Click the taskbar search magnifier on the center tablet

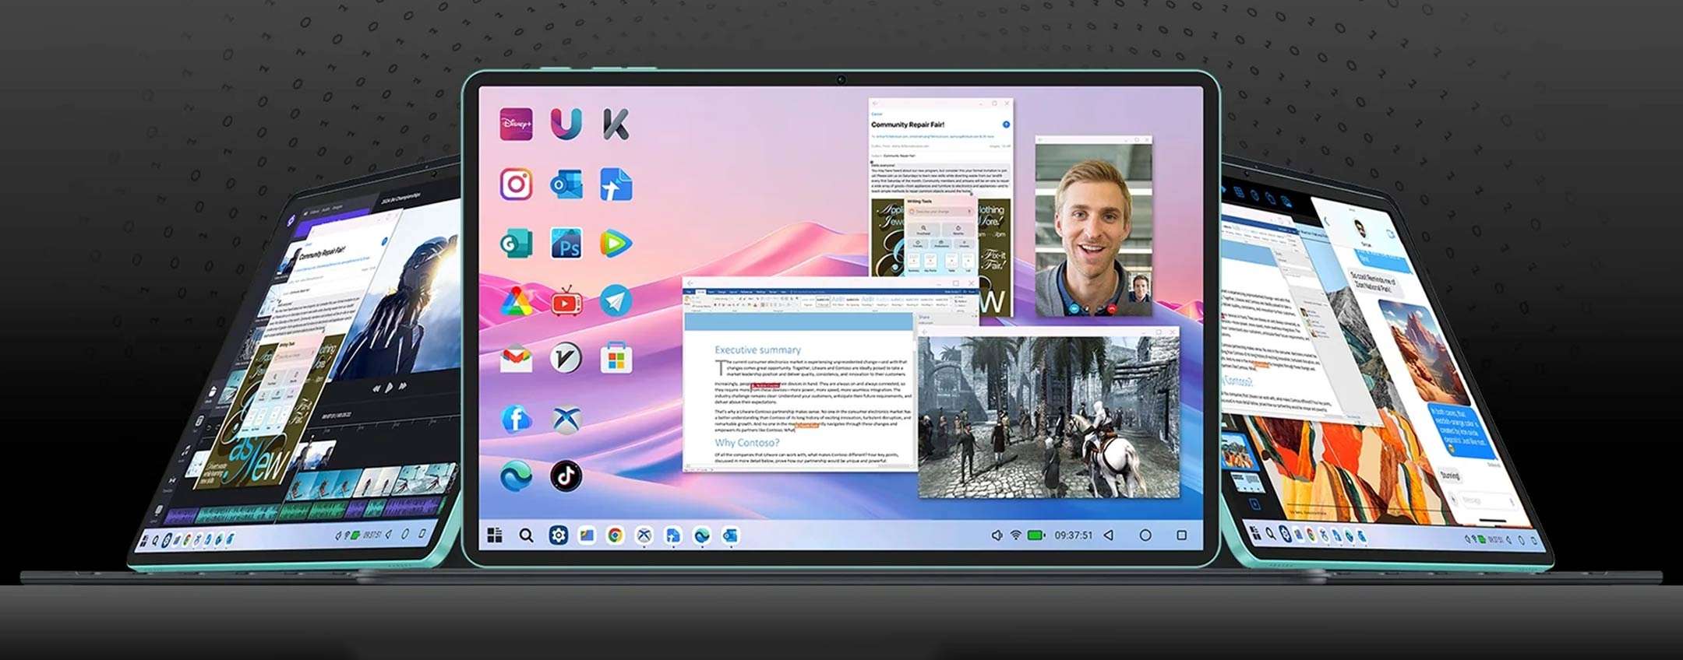point(527,535)
